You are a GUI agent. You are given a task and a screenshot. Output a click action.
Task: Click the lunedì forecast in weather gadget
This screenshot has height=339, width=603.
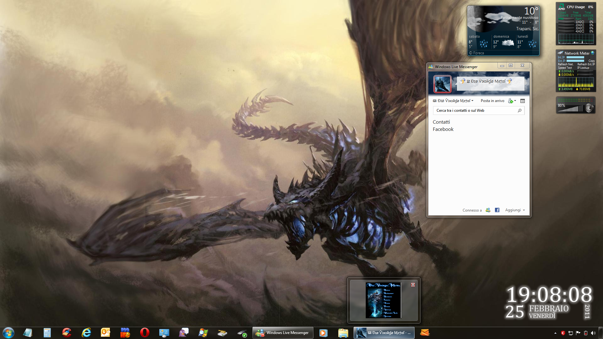pyautogui.click(x=528, y=42)
